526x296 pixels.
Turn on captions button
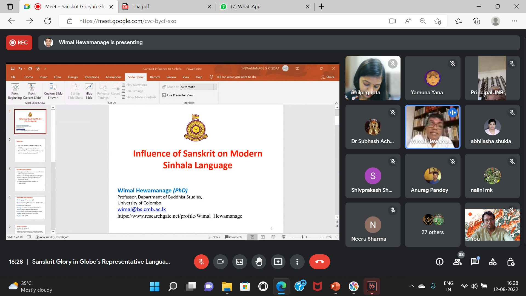tap(240, 262)
